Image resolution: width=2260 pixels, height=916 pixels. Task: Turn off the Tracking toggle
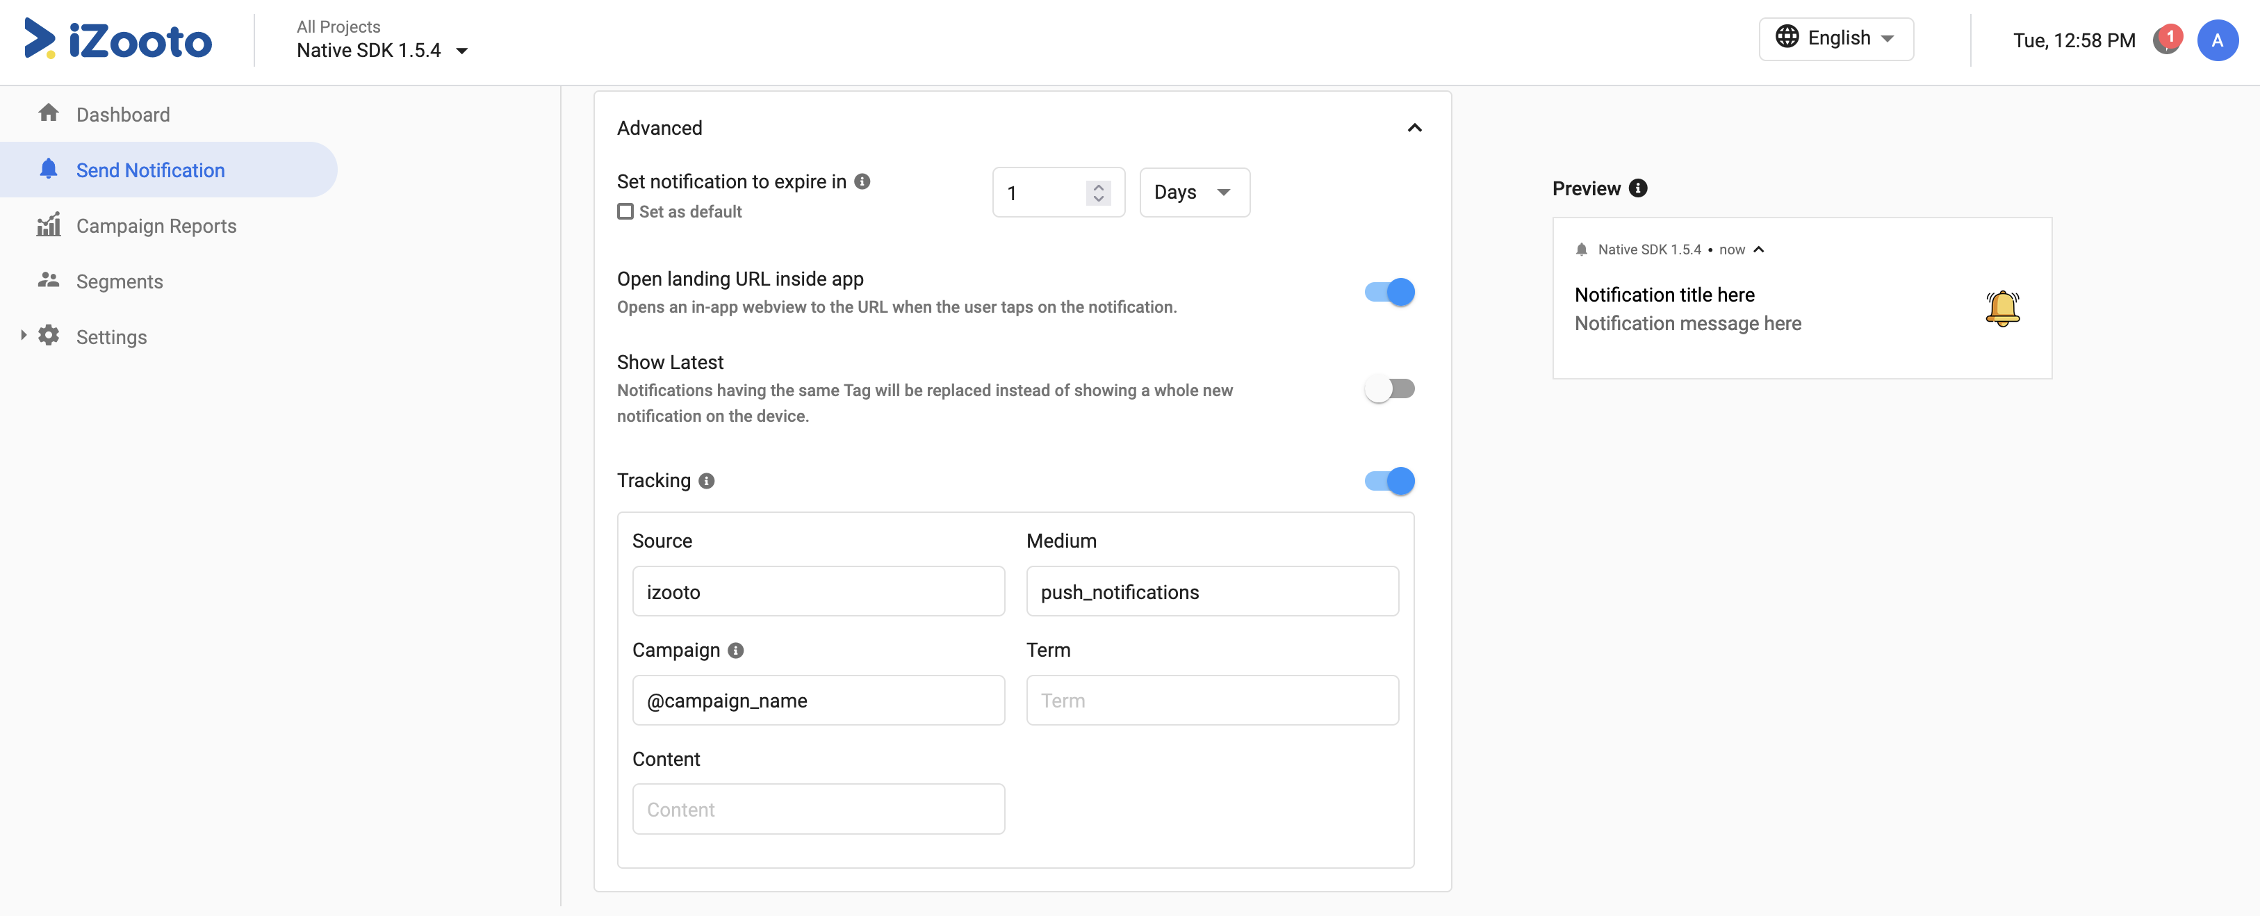[x=1390, y=481]
